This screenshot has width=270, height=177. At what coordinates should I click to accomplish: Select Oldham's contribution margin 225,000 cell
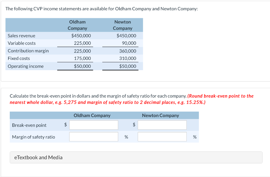pos(82,51)
